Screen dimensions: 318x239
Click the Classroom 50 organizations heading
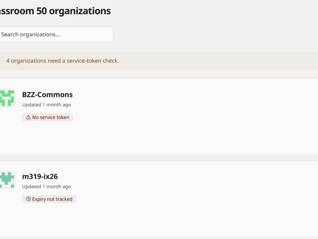pos(55,11)
